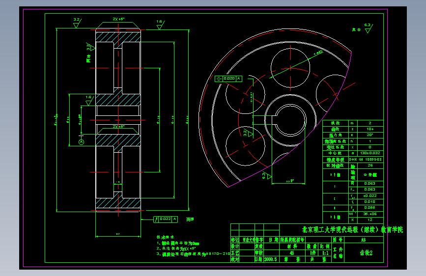The height and width of the screenshot is (276, 426).
Task: Click the 'K' value '12' cell
Action: click(x=370, y=220)
